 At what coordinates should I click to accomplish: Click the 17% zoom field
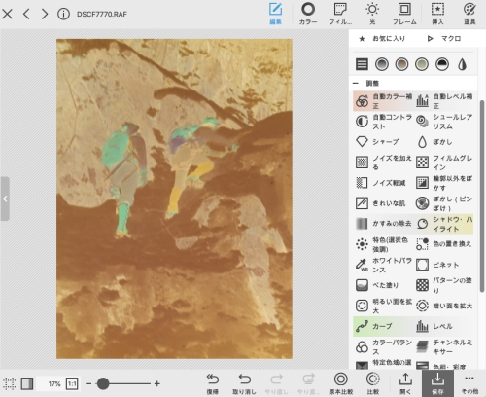click(x=52, y=383)
